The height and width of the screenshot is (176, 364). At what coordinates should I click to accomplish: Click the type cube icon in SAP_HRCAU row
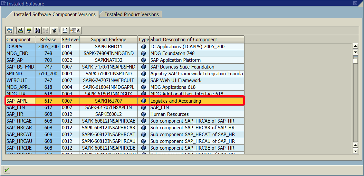(143, 141)
